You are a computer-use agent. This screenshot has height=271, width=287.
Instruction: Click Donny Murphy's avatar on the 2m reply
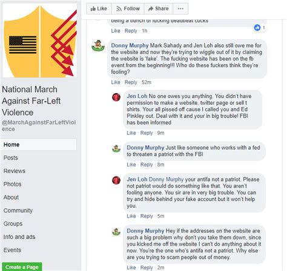tap(116, 232)
